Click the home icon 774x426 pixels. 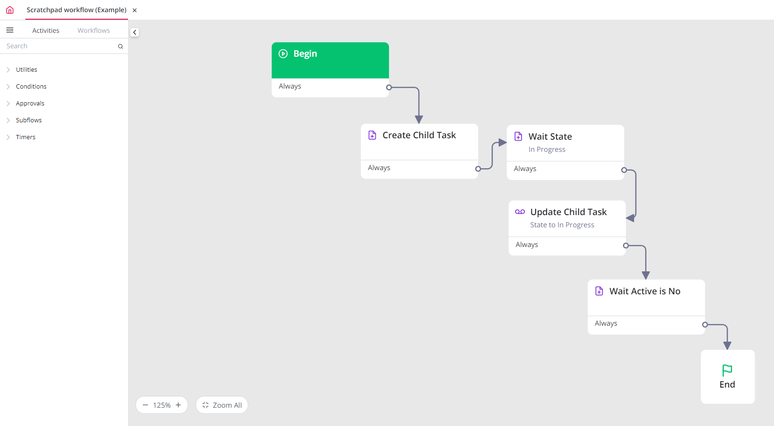[x=10, y=10]
